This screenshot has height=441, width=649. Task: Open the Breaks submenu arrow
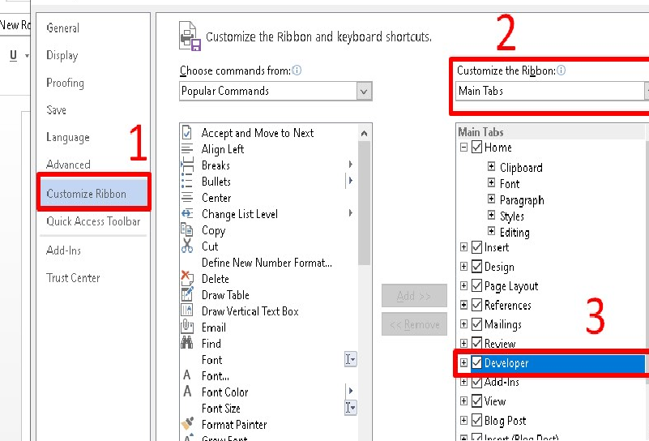click(x=350, y=165)
